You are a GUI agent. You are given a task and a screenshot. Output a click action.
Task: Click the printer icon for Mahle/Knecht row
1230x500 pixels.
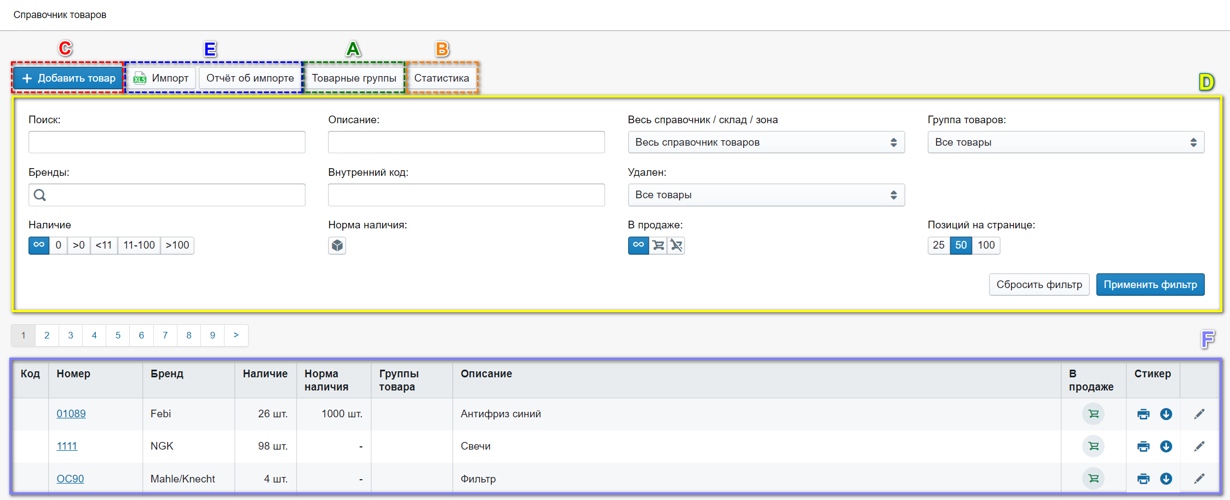pyautogui.click(x=1143, y=479)
